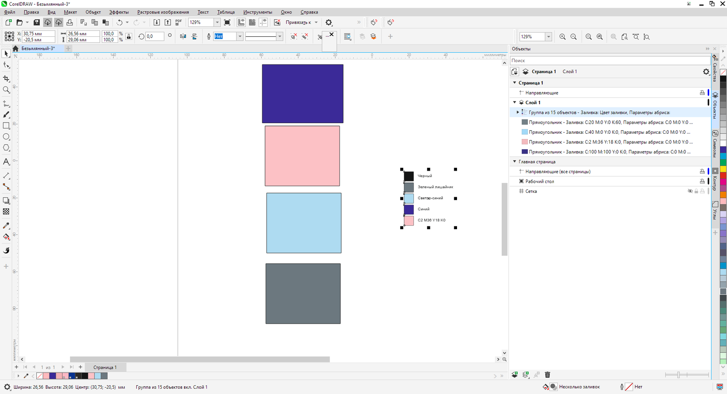This screenshot has height=394, width=727.
Task: Expand the group of 15 objects
Action: pos(518,112)
